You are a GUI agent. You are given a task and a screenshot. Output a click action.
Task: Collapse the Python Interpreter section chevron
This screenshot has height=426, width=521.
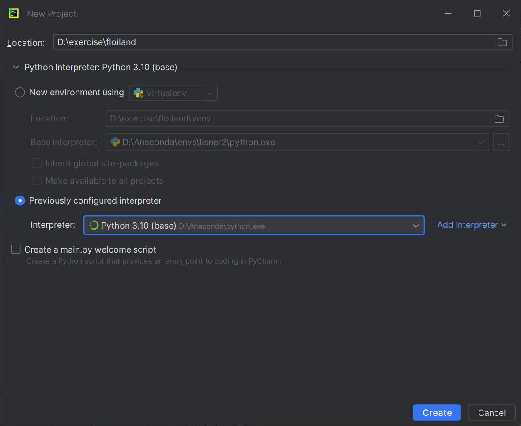coord(15,67)
